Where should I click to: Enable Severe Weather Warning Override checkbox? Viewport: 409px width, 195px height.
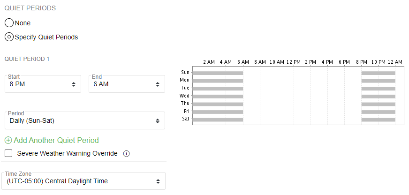[x=8, y=153]
